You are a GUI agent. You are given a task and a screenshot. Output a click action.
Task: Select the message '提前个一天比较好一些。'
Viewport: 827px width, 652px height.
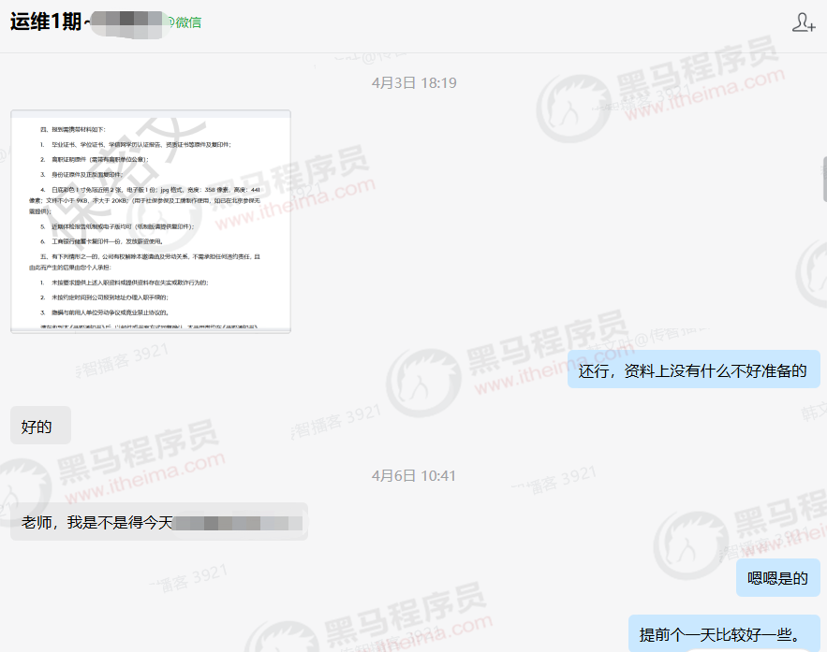pos(724,633)
